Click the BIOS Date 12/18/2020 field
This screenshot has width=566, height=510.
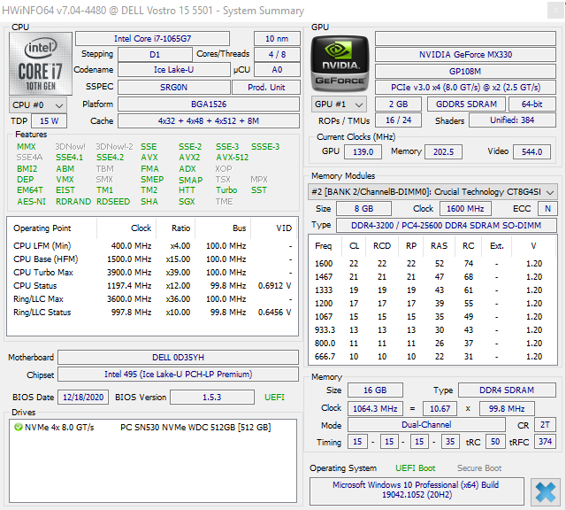tap(83, 398)
